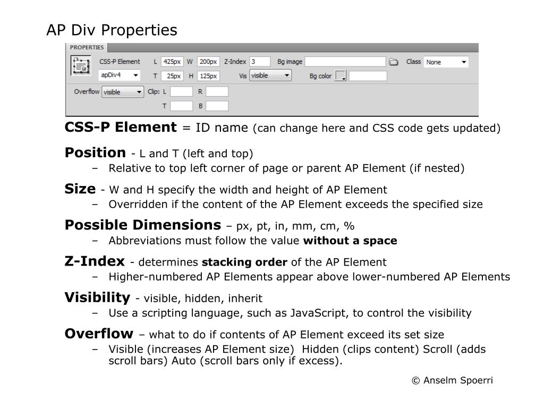Viewport: 544px width, 408px height.
Task: Click the '© Anselm Spoerri' credit
Action: click(453, 380)
